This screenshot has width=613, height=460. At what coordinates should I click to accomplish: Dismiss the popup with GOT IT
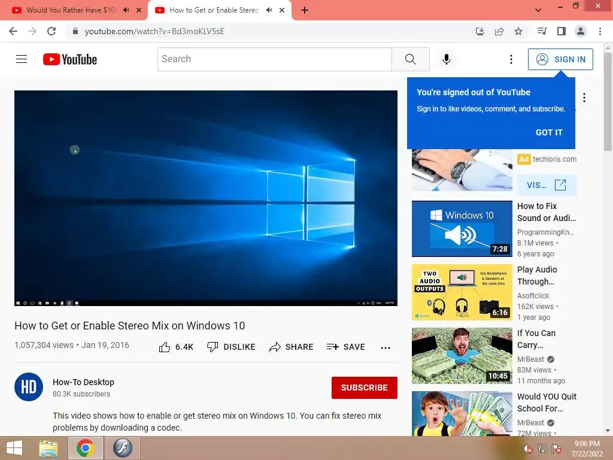click(549, 132)
